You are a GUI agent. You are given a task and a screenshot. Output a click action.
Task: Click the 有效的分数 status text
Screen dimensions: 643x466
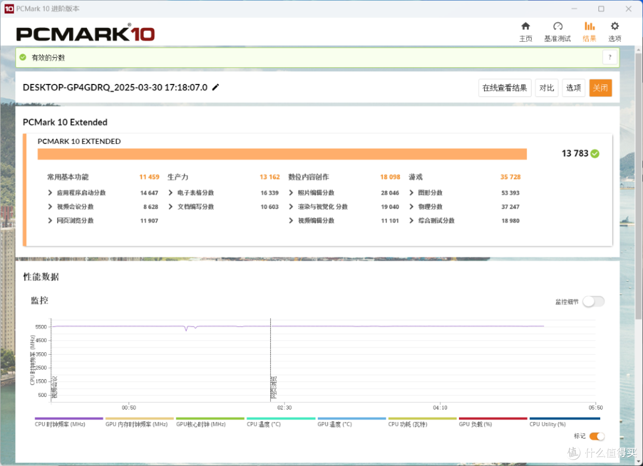[x=48, y=57]
